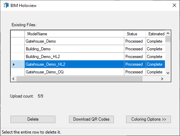Image resolution: width=180 pixels, height=136 pixels.
Task: Click row header of Building_Demo_HL2 row
Action: click(18, 57)
